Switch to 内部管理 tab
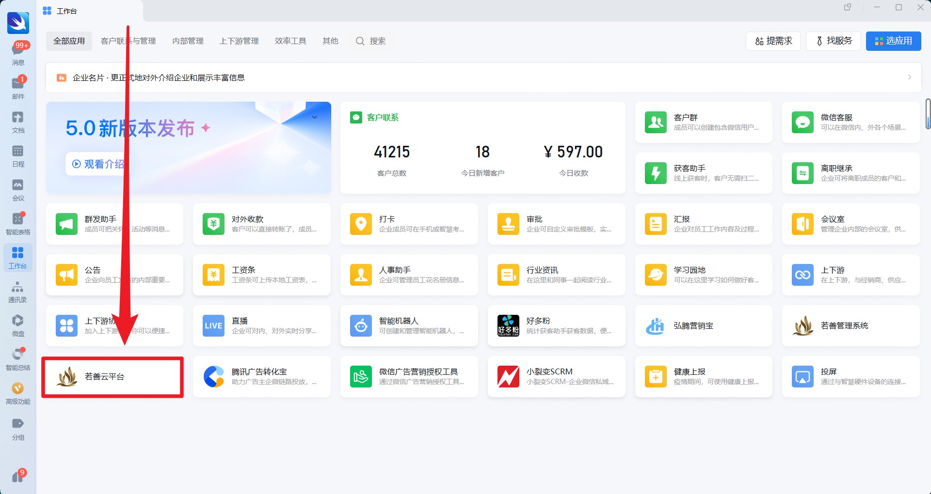 click(x=188, y=41)
